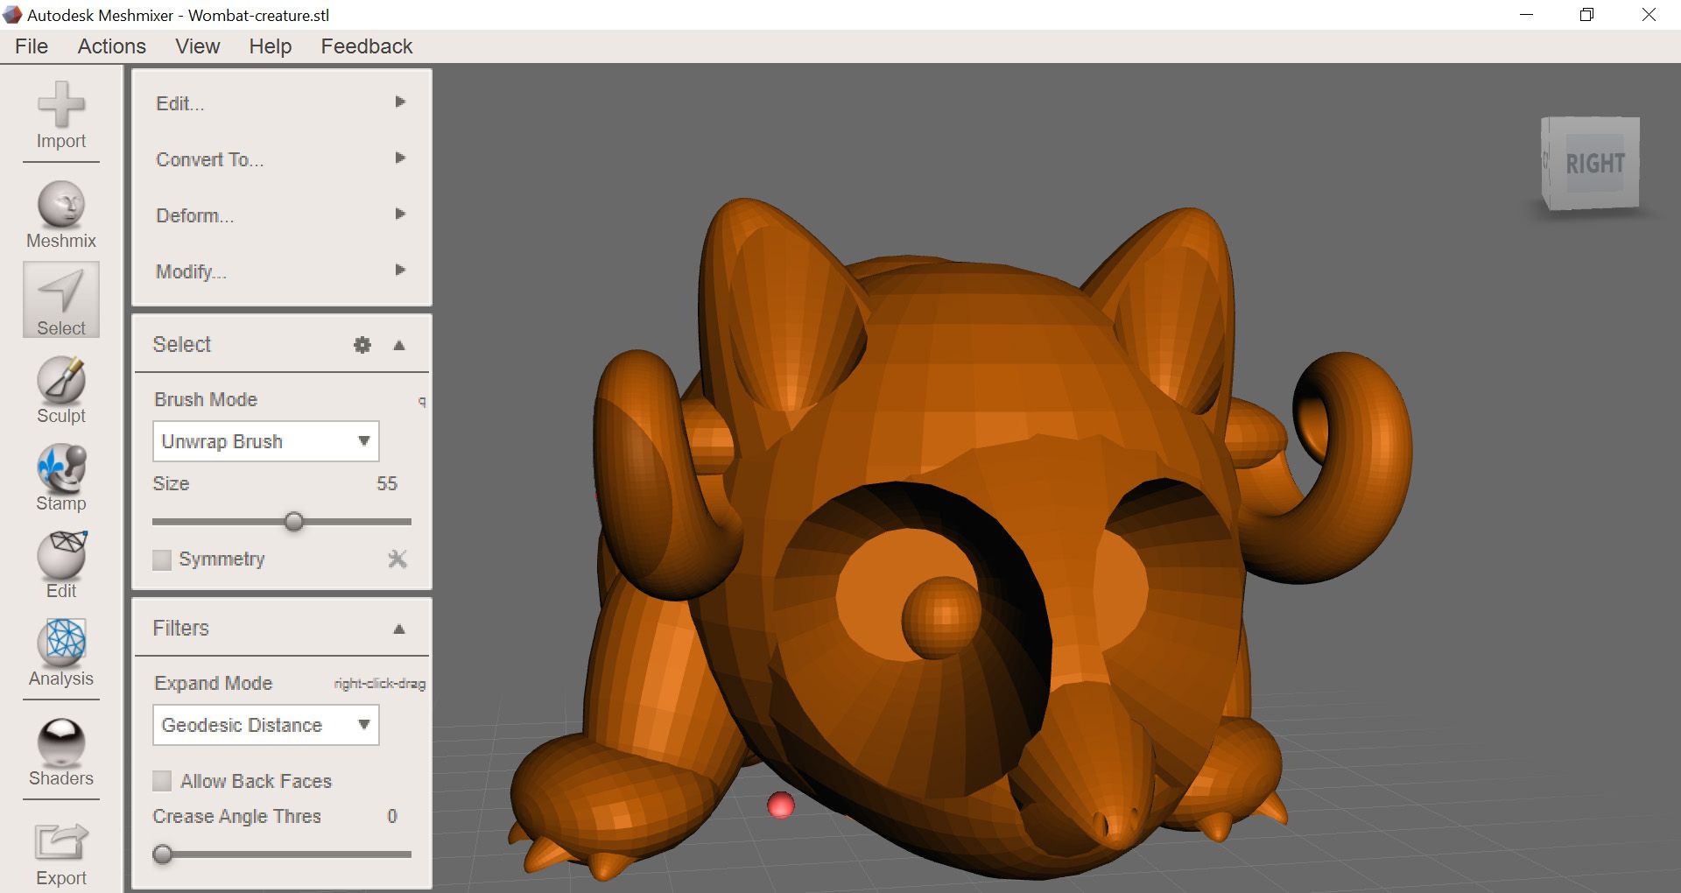Open the Brush Mode dropdown

(x=265, y=441)
